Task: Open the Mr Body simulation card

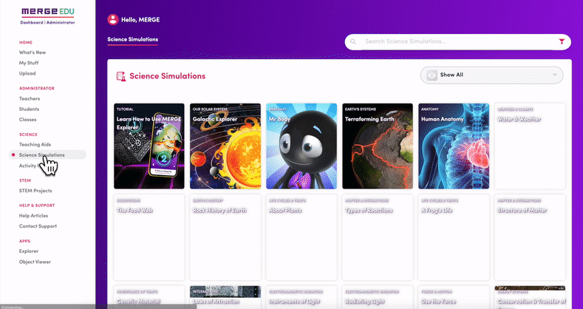Action: (x=301, y=146)
